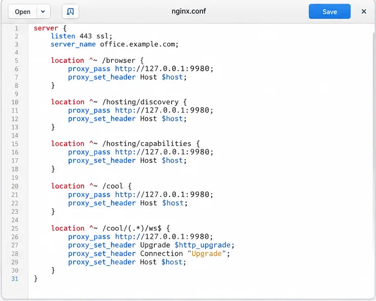
Task: Click final closing brace on line 31
Action: pos(36,279)
